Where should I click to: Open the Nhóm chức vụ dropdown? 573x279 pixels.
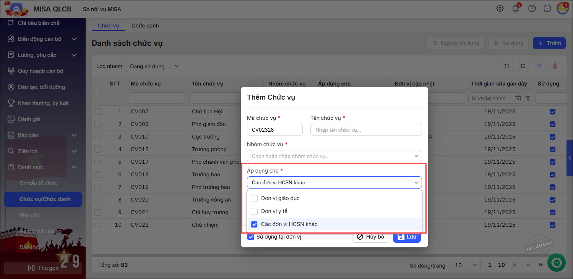334,156
